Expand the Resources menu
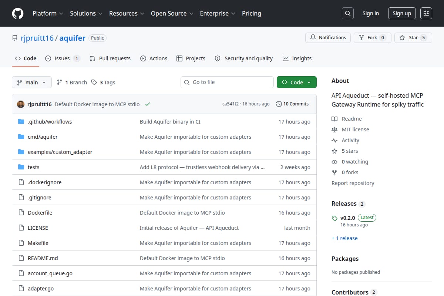Viewport: 444px width, 296px height. [126, 13]
